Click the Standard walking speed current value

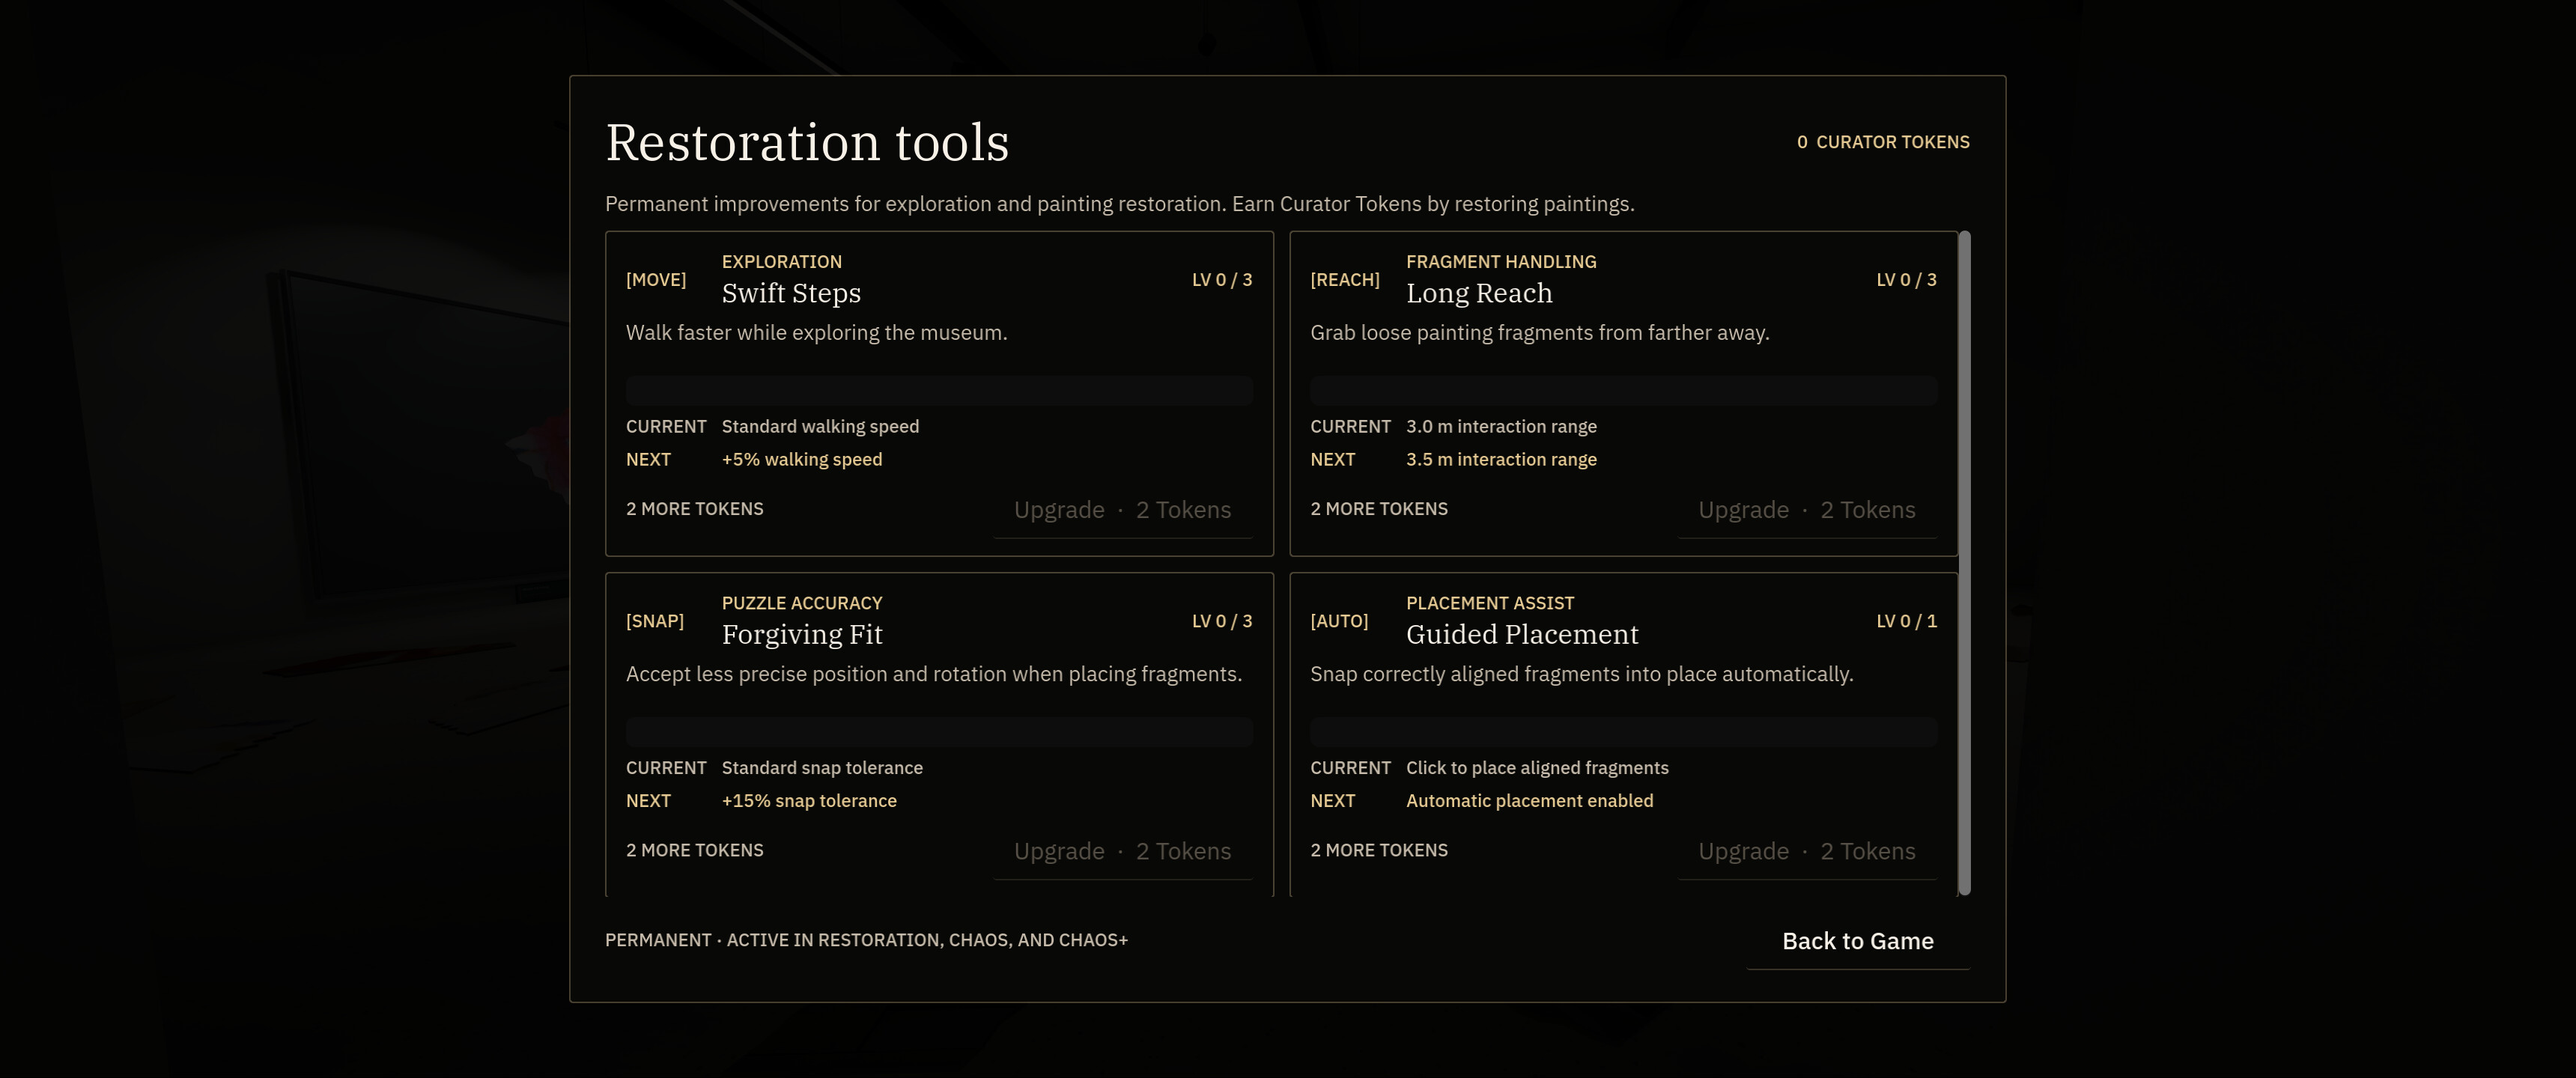820,426
